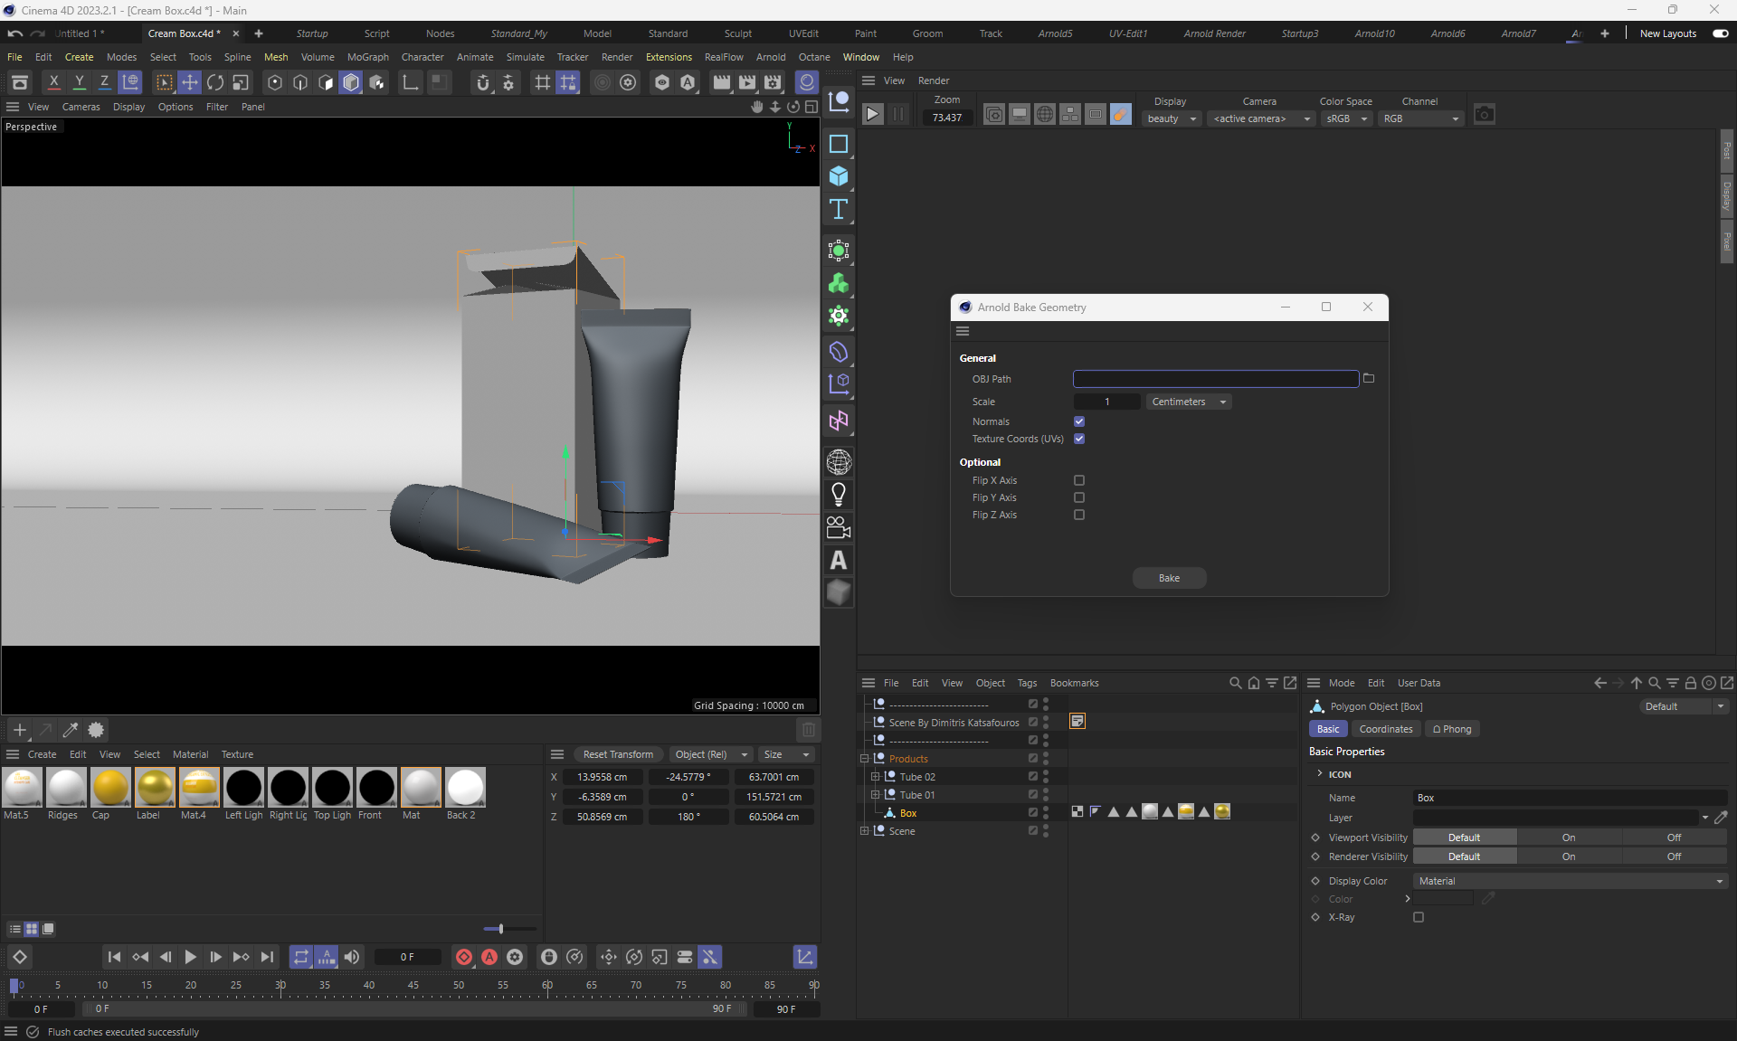This screenshot has width=1737, height=1041.
Task: Select the Label gold material swatch
Action: 155,788
